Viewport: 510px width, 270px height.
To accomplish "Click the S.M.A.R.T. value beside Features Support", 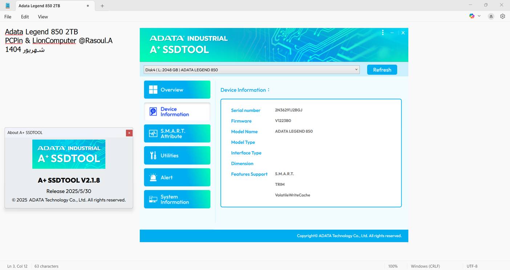I will point(284,174).
